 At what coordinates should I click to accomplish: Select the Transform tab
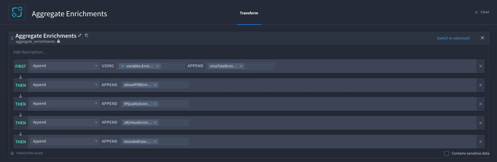249,13
